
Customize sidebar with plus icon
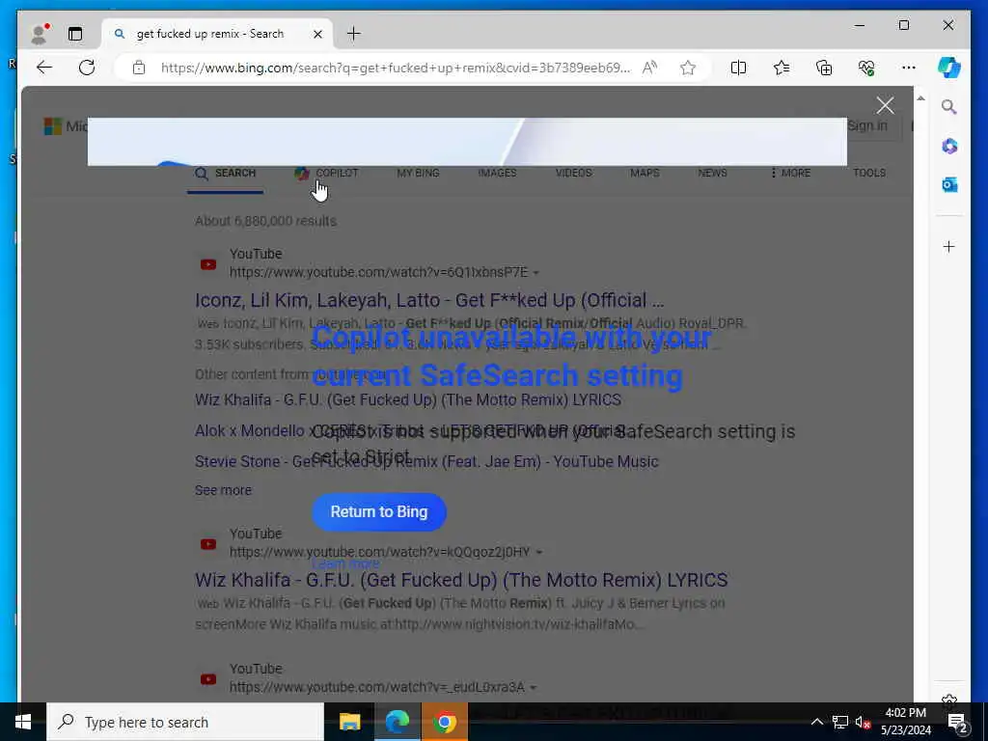point(949,246)
